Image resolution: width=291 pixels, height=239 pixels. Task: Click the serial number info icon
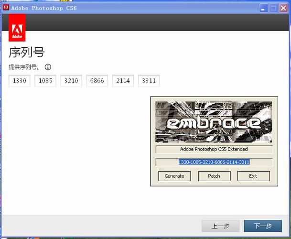click(48, 67)
